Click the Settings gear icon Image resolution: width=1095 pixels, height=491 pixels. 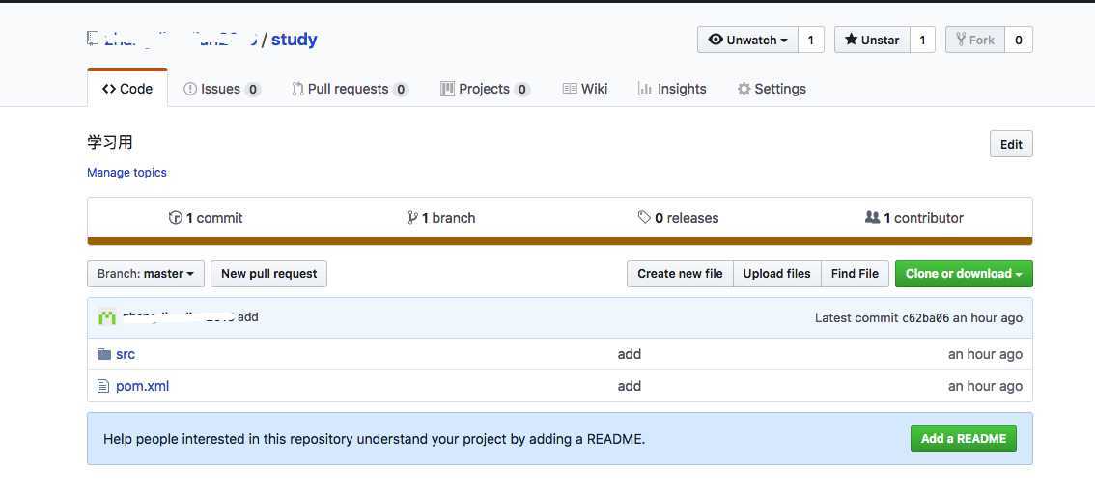(744, 89)
